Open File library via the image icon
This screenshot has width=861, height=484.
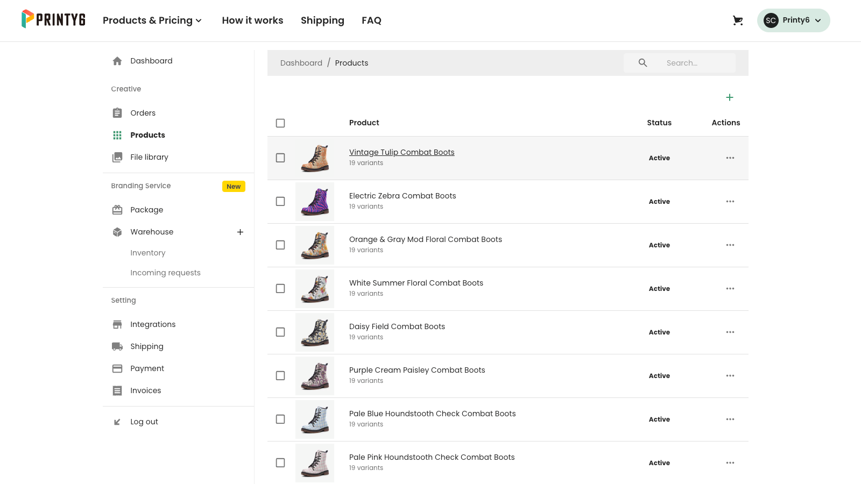coord(117,157)
